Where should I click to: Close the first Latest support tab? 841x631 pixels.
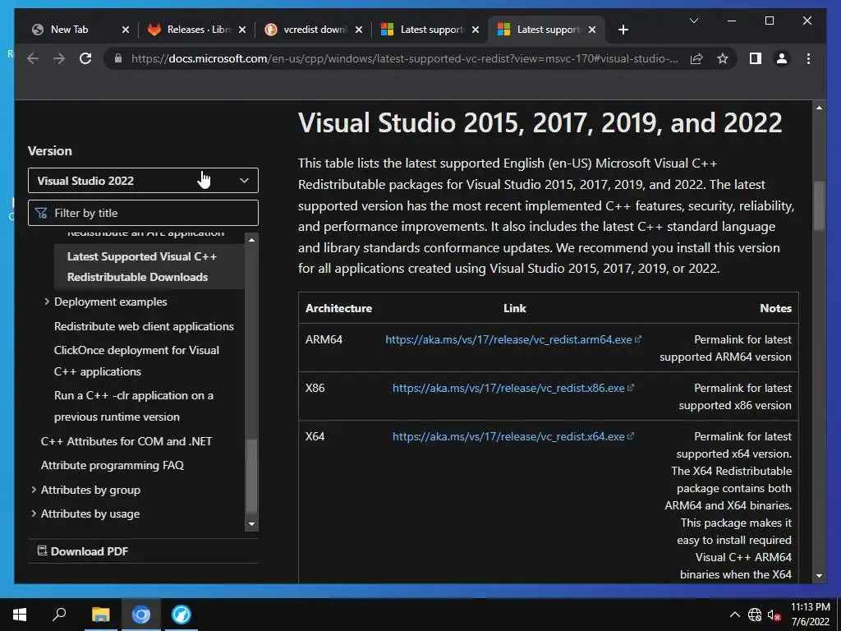tap(476, 30)
